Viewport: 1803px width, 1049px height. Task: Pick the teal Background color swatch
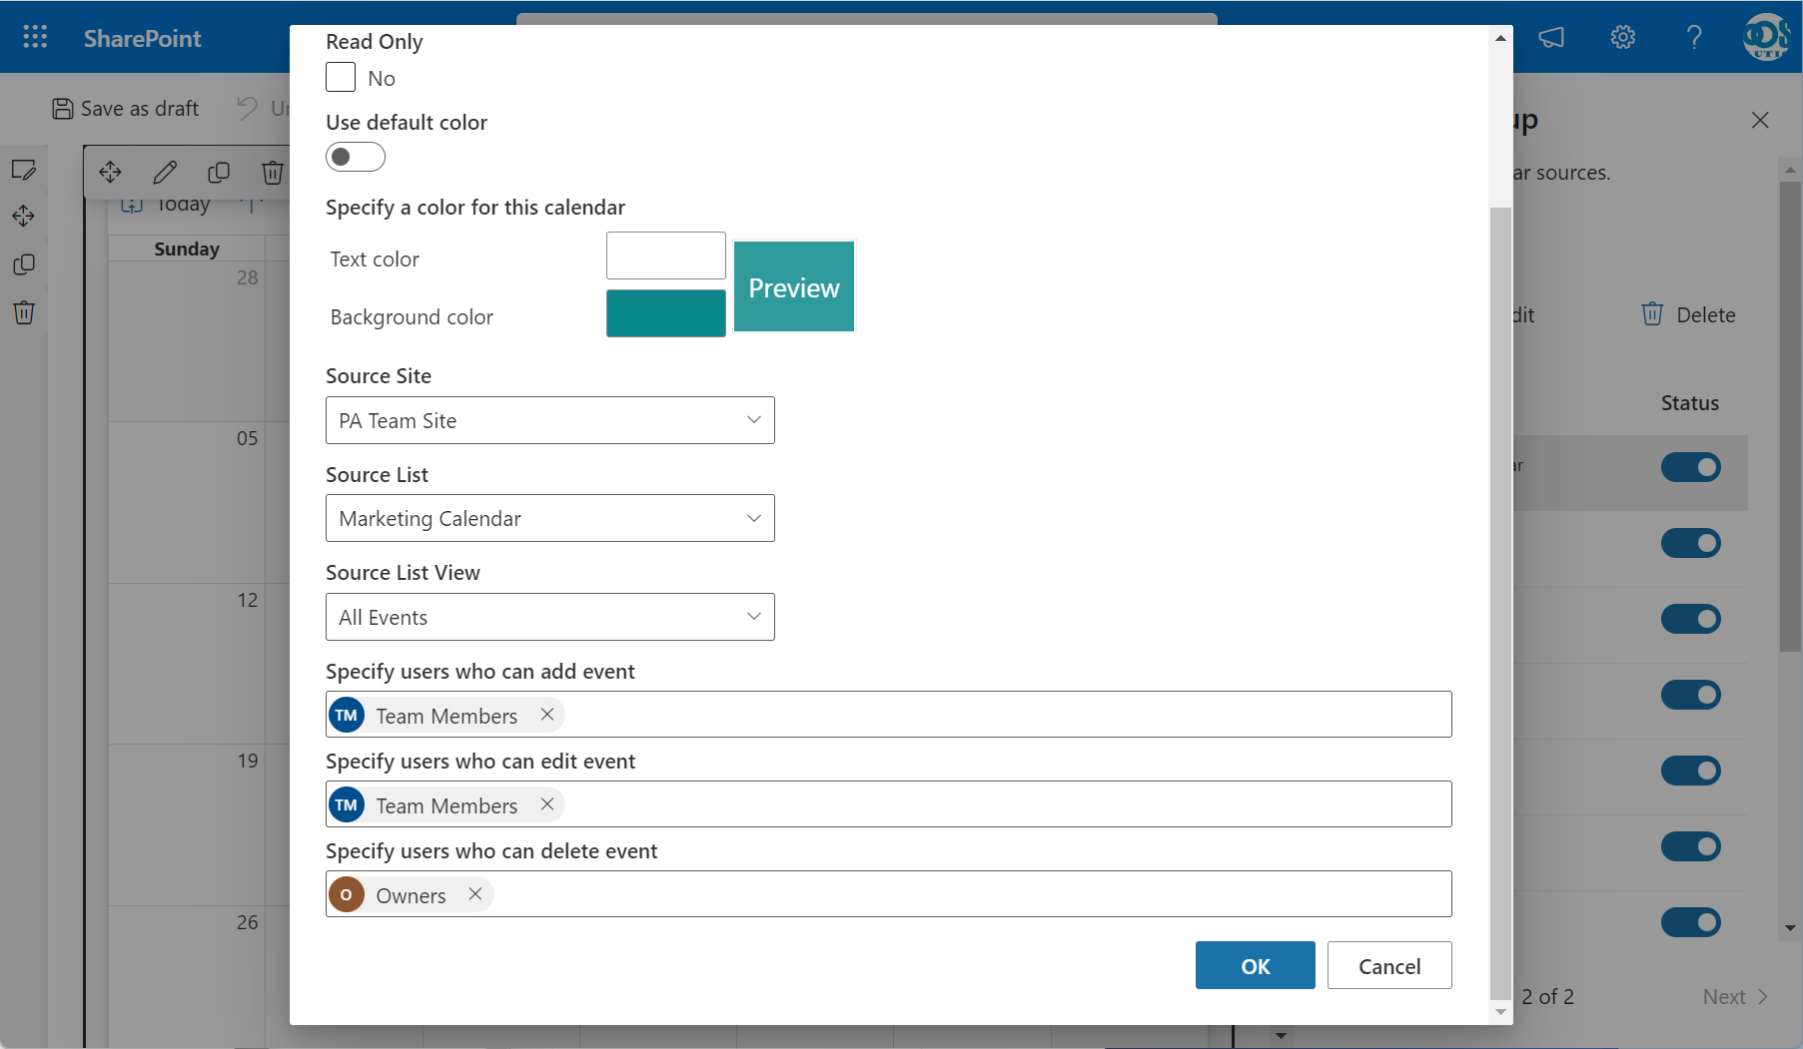tap(665, 313)
